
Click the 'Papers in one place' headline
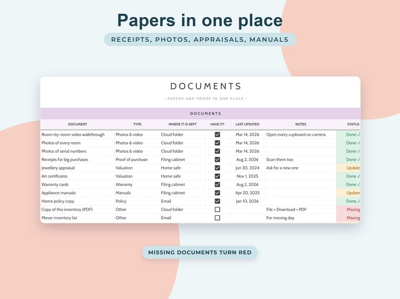[200, 21]
